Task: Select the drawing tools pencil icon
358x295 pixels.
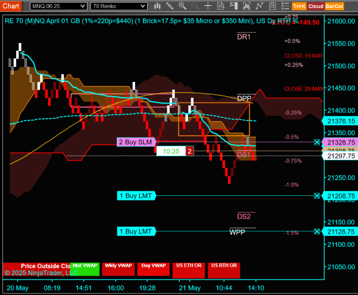Action: click(170, 6)
